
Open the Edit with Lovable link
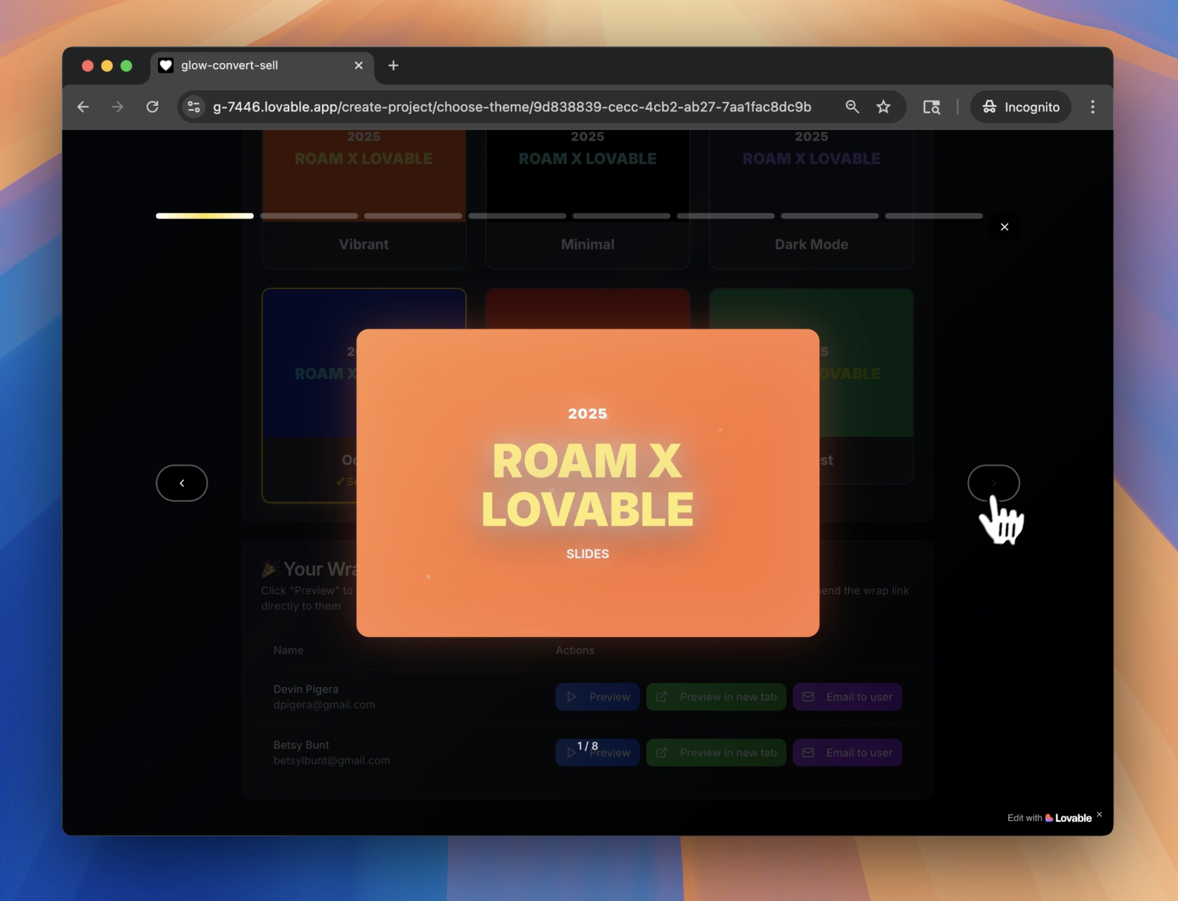[1049, 818]
